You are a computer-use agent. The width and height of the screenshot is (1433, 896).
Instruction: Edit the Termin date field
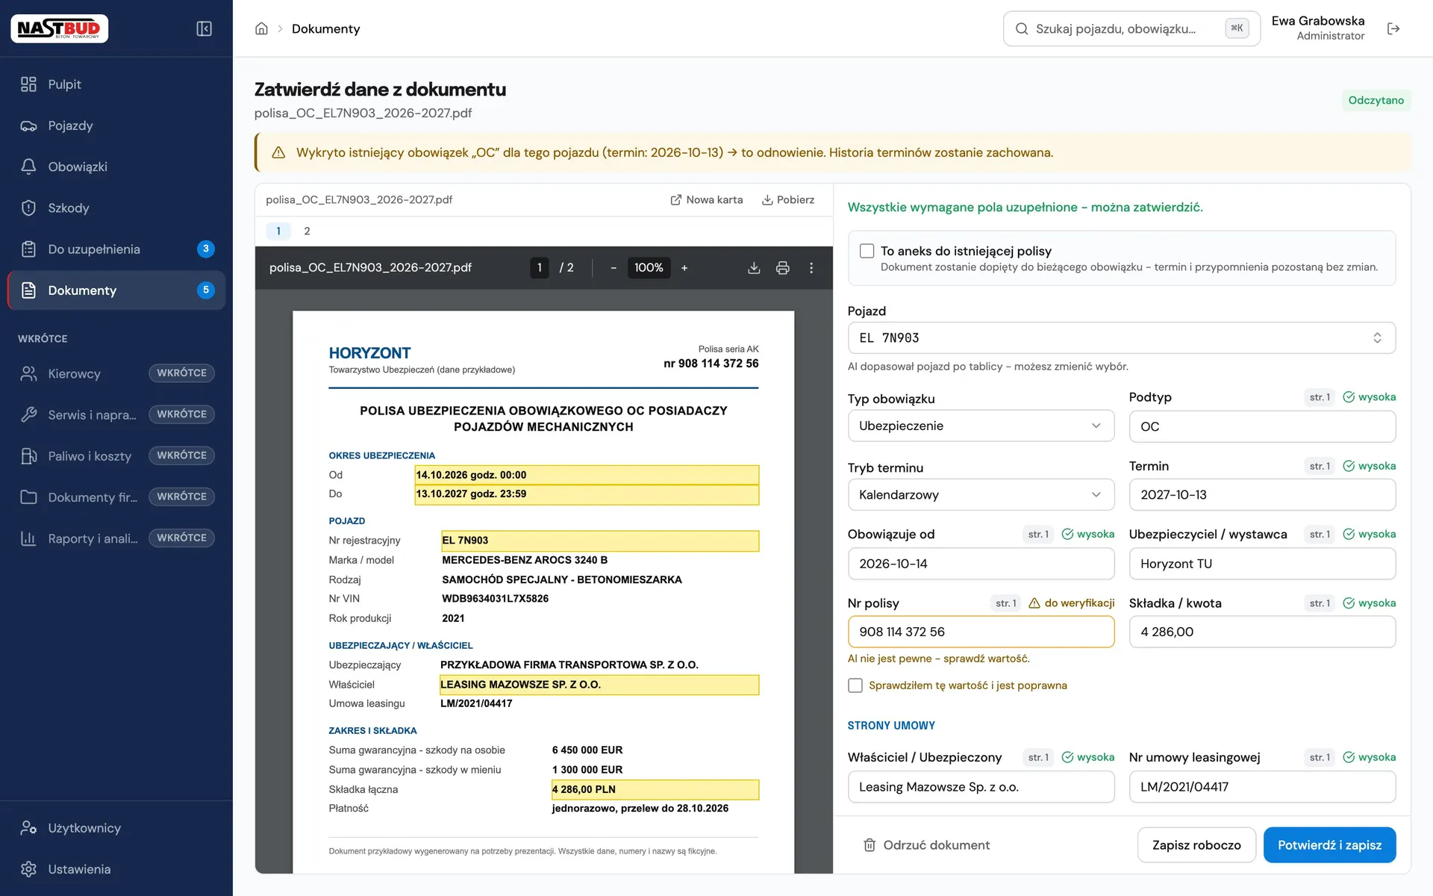point(1262,494)
